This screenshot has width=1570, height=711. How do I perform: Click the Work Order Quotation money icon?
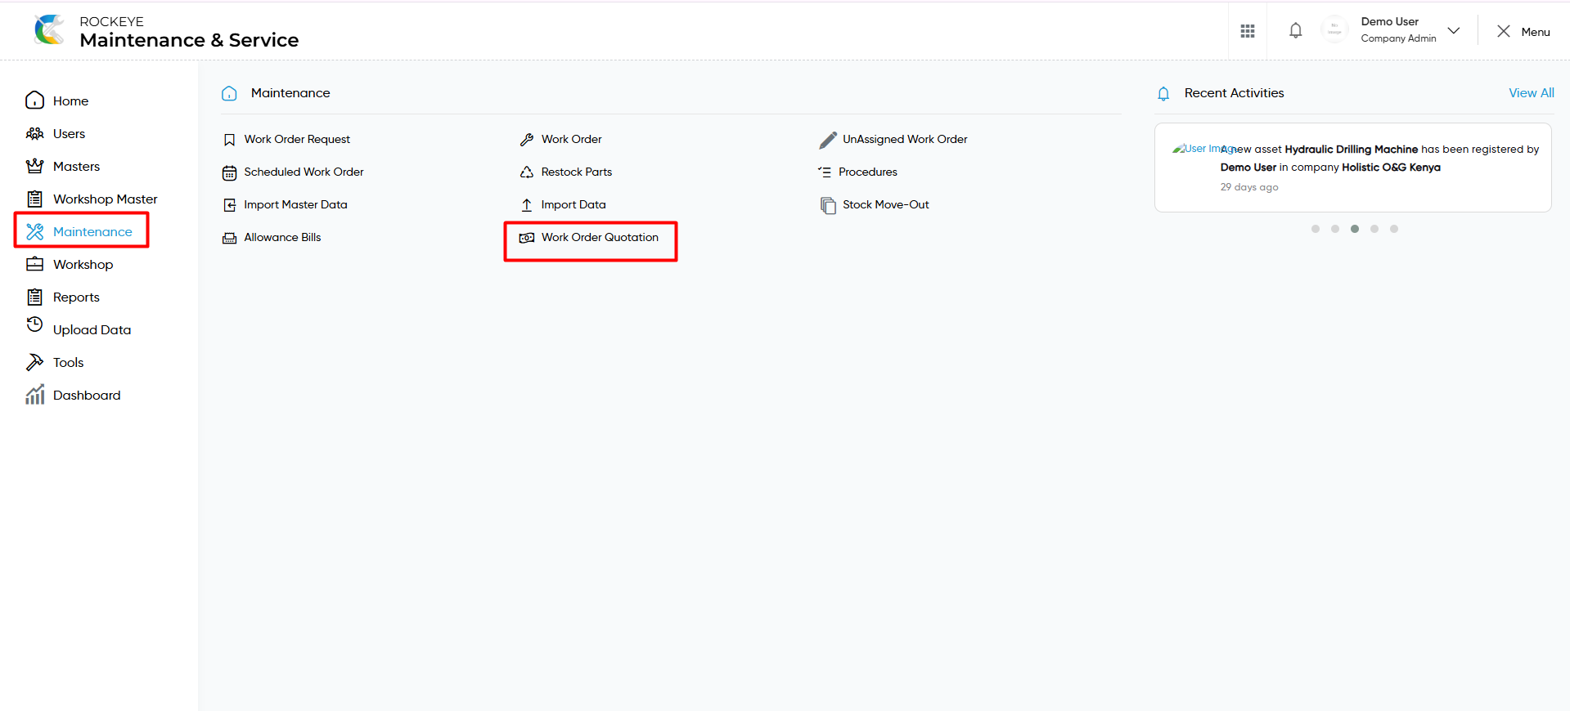(527, 238)
